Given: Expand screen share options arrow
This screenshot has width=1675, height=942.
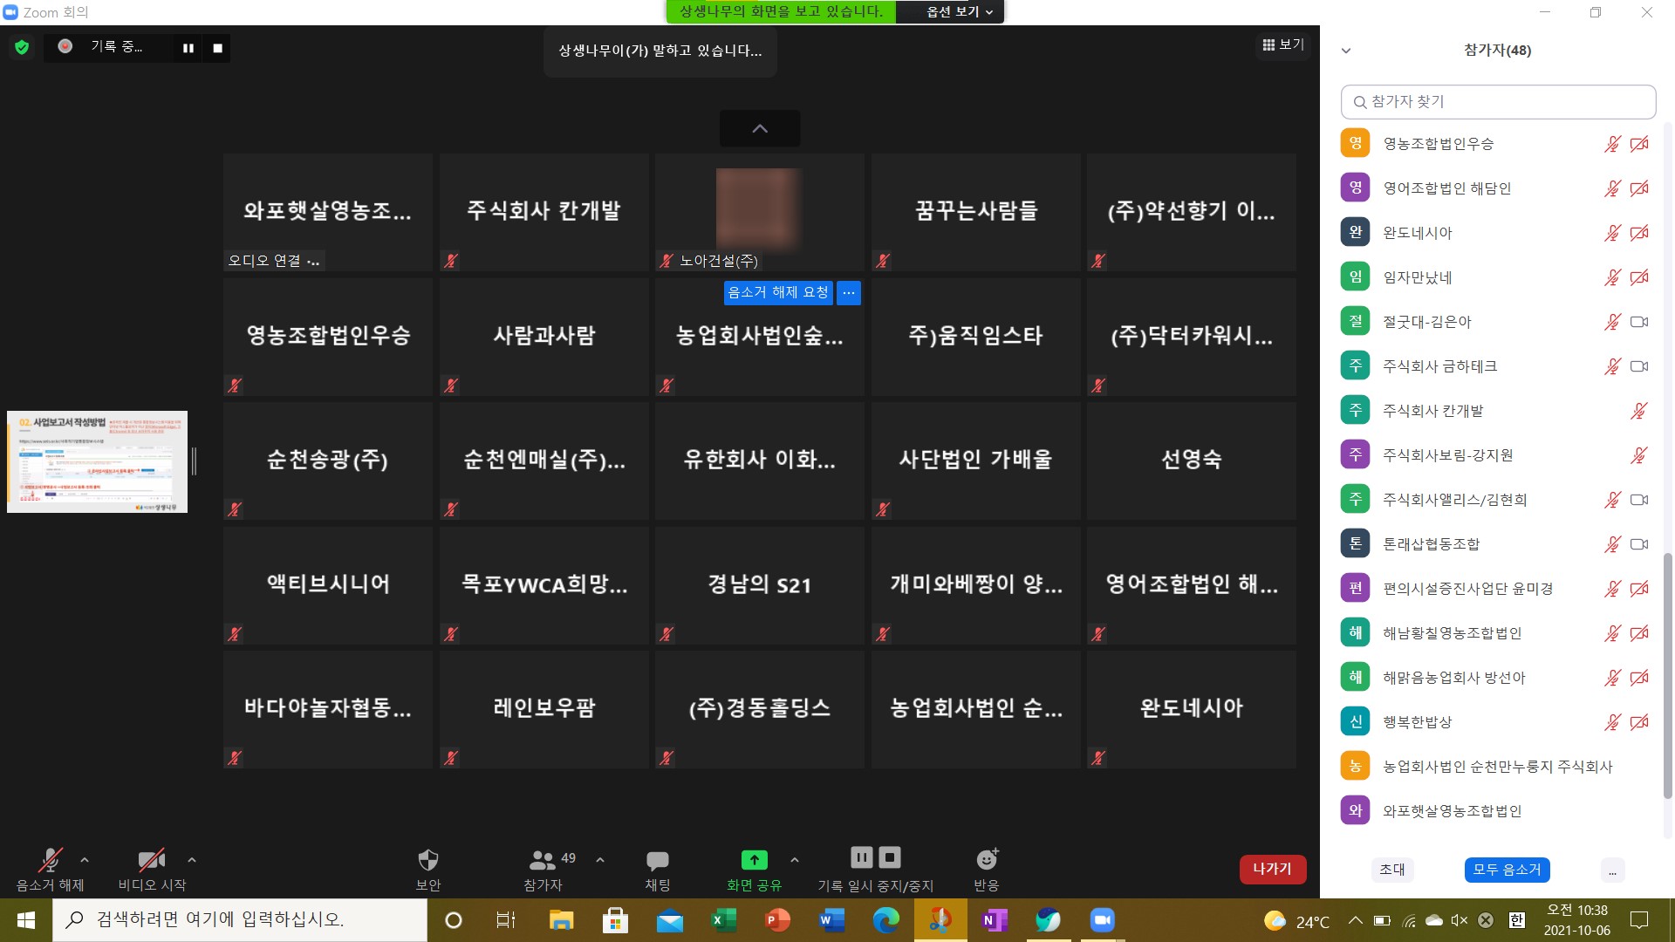Looking at the screenshot, I should [x=795, y=860].
